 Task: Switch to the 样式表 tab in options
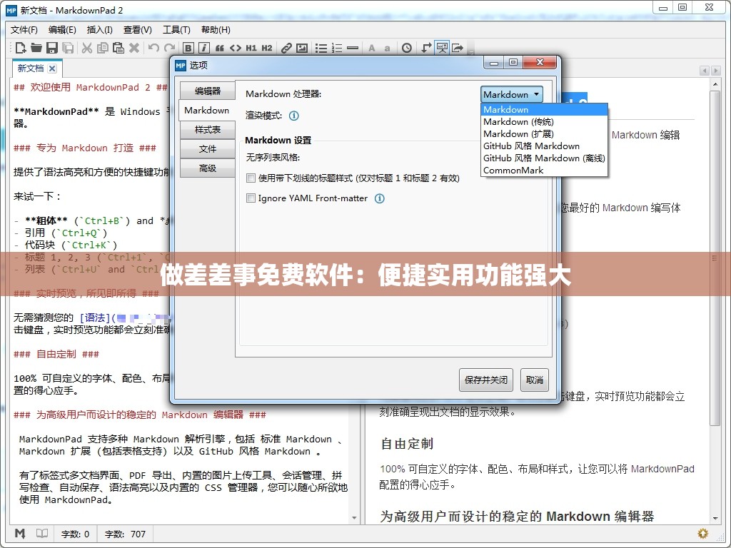[x=206, y=129]
